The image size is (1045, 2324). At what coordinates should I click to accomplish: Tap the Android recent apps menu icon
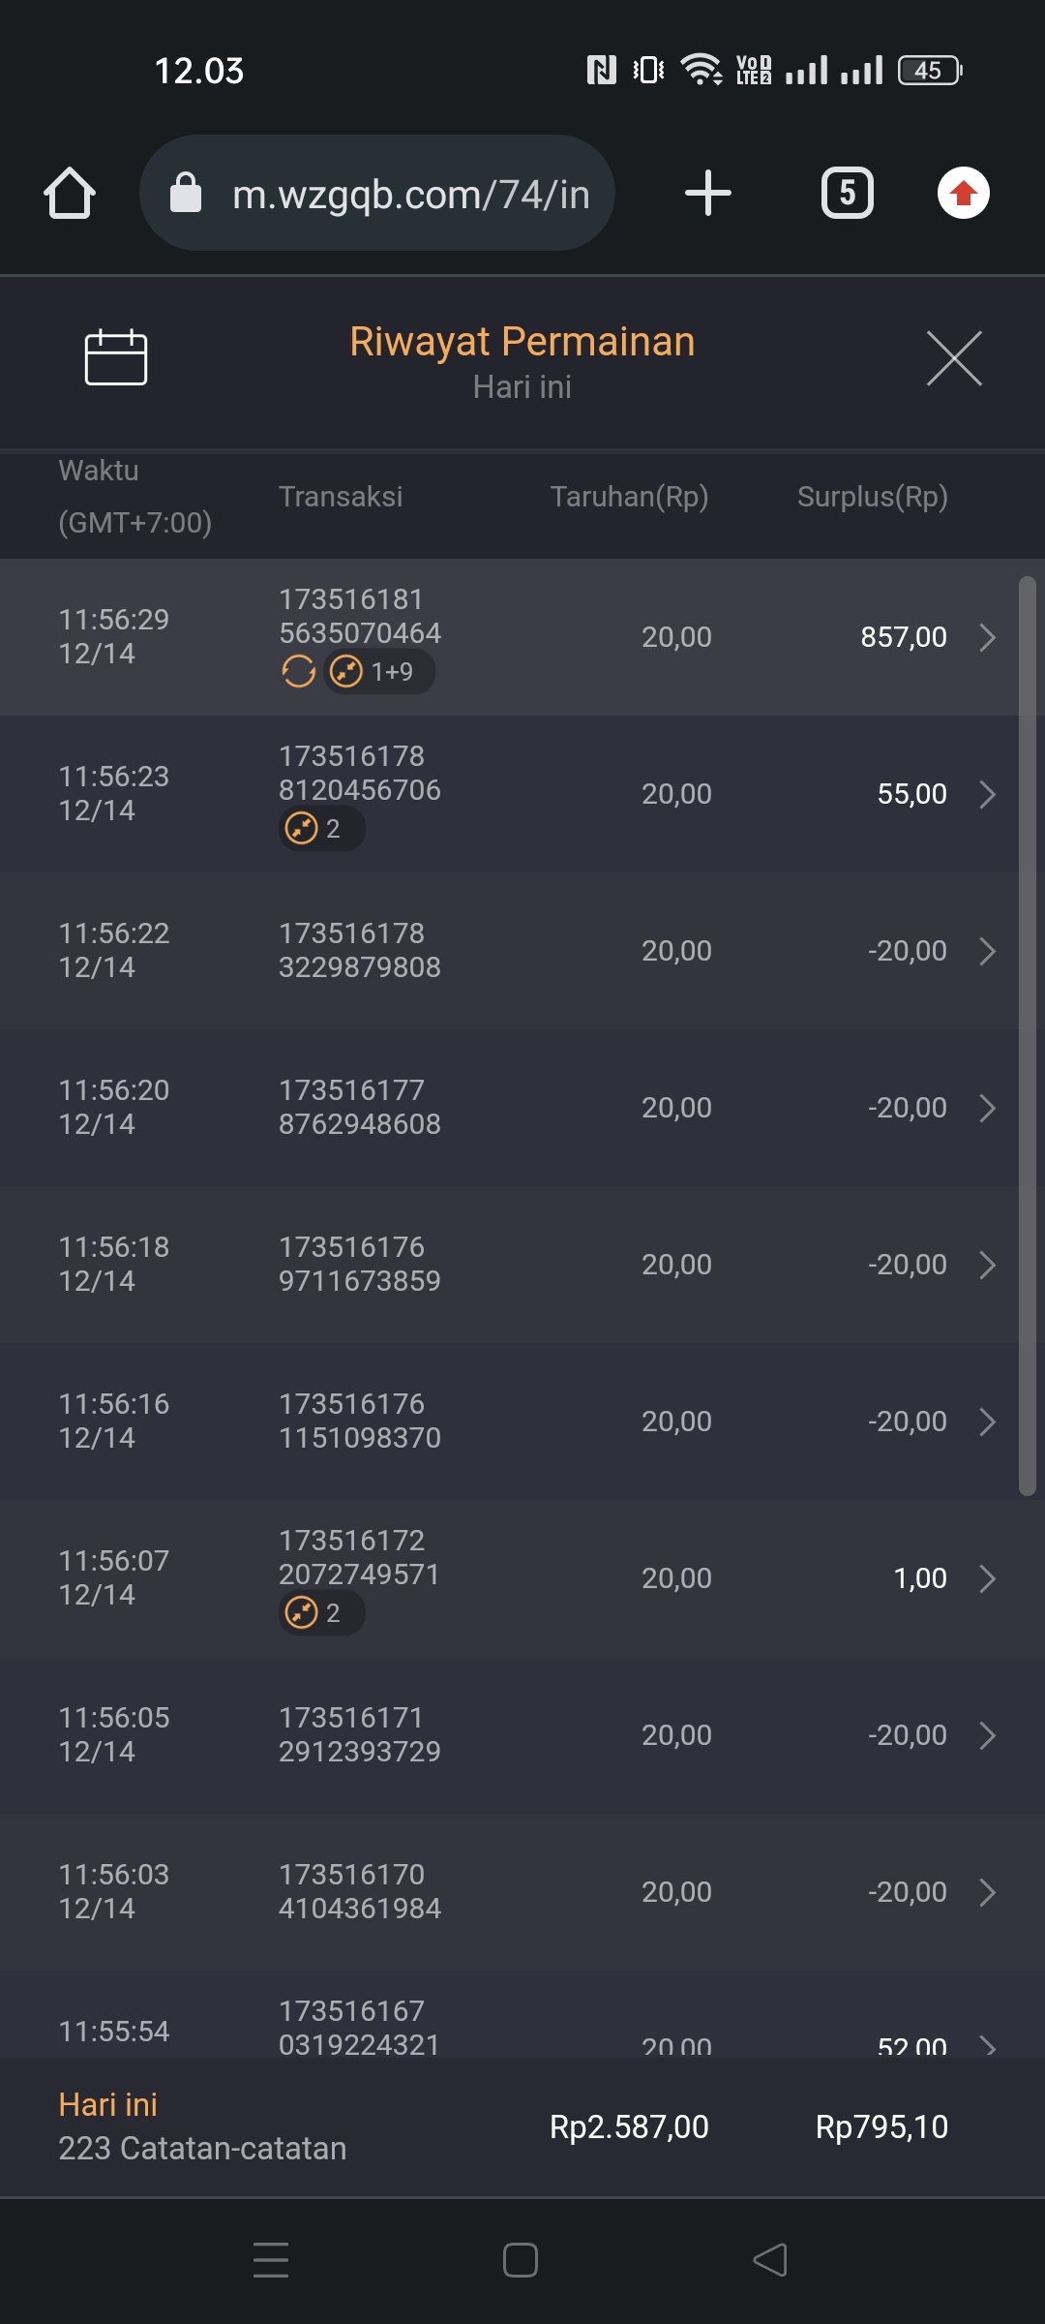coord(271,2260)
